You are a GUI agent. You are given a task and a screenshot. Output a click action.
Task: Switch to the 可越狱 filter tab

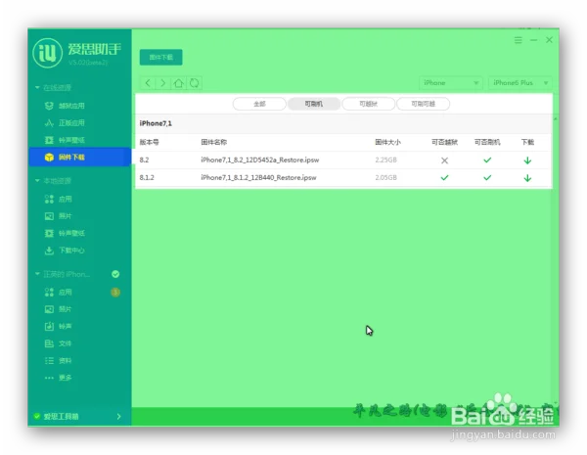369,104
